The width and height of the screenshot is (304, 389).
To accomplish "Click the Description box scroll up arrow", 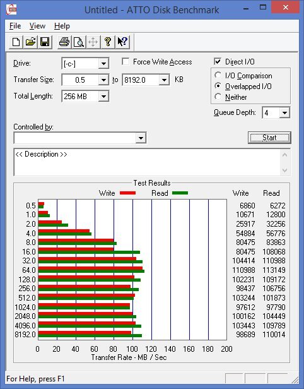I will tap(285, 155).
